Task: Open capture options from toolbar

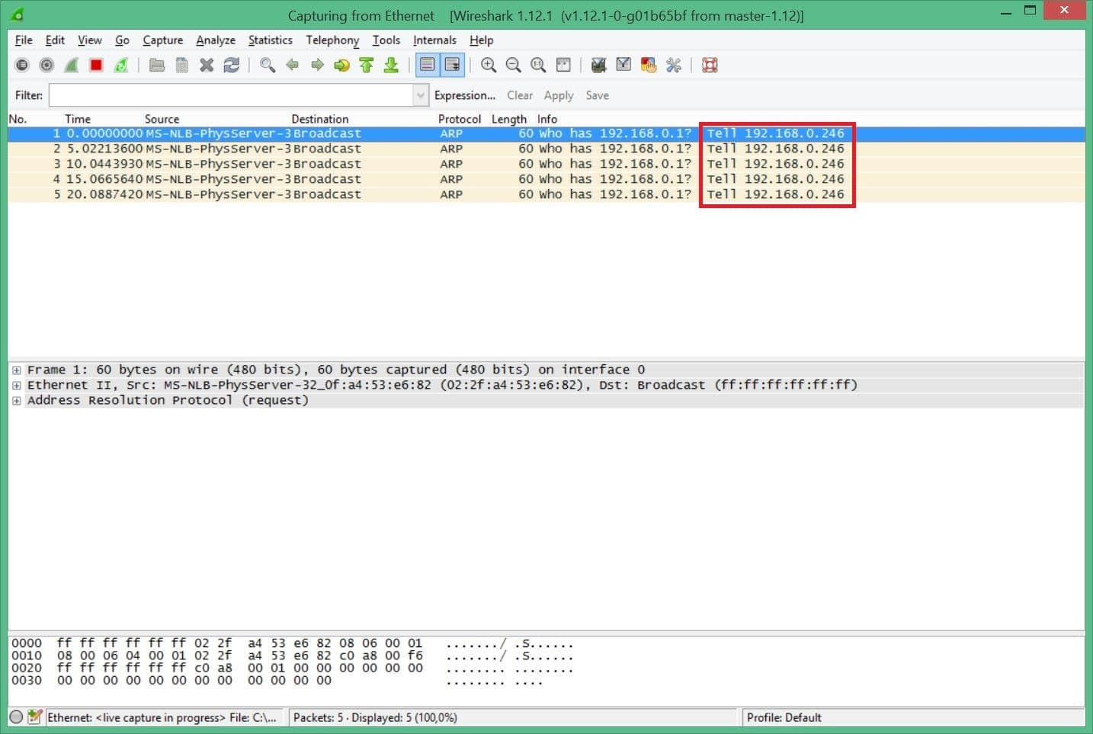Action: (x=46, y=66)
